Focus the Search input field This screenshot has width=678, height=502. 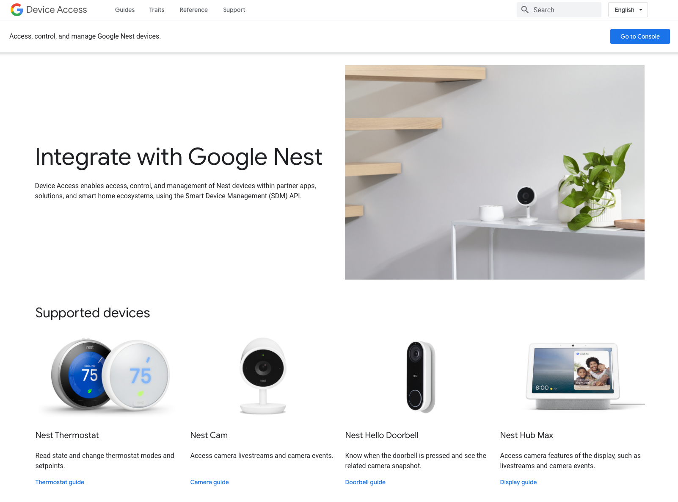[x=559, y=10]
